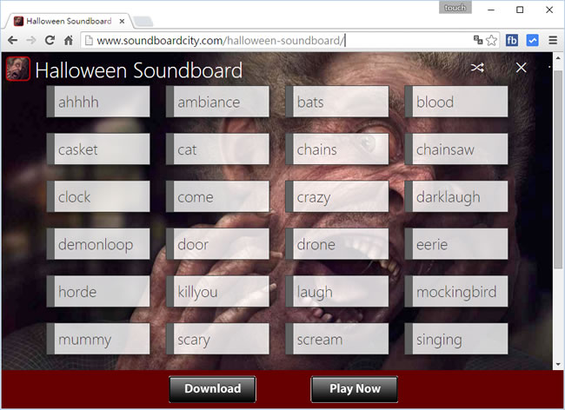Open the Chrome hamburger menu
This screenshot has width=565, height=410.
(553, 40)
